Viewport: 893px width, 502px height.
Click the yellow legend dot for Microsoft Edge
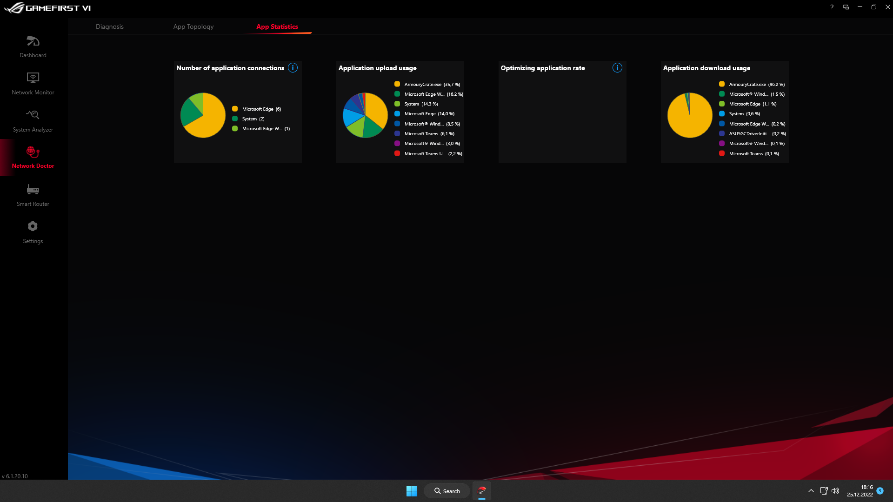point(235,108)
